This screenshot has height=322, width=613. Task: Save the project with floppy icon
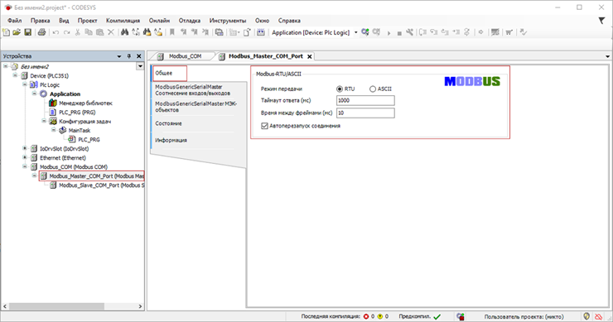(x=28, y=32)
